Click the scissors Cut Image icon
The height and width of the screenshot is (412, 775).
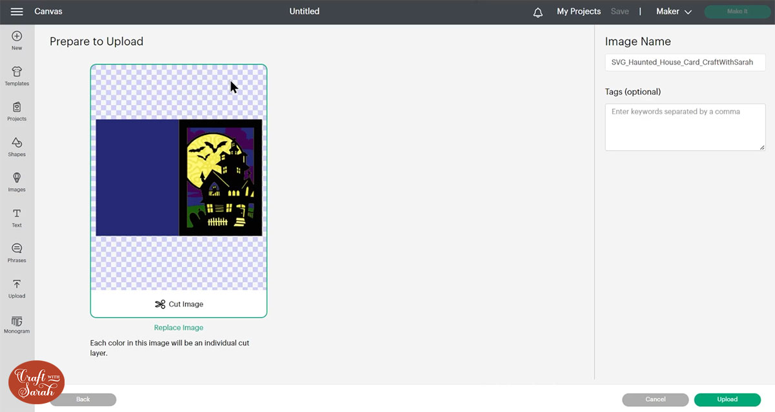160,304
